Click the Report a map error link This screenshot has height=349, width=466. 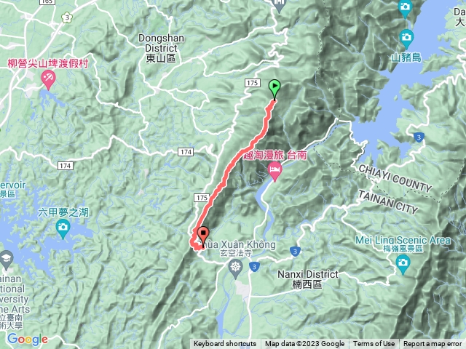tap(433, 344)
